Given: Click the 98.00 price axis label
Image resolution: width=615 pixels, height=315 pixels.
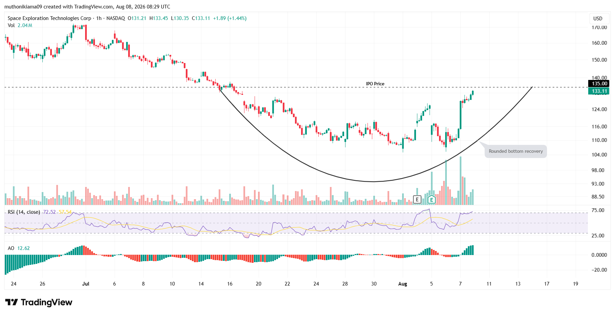Looking at the screenshot, I should coord(598,170).
